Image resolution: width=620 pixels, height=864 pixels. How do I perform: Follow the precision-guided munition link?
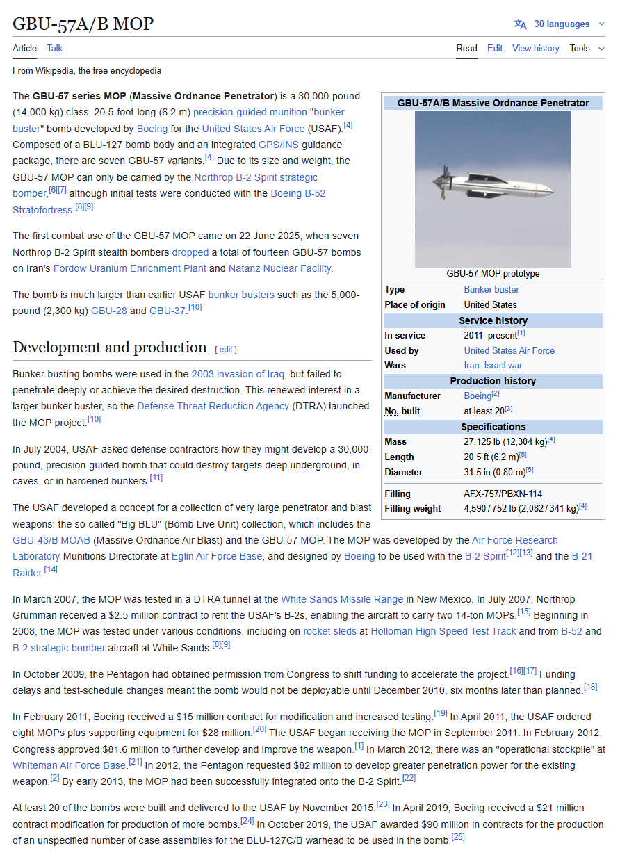point(250,112)
